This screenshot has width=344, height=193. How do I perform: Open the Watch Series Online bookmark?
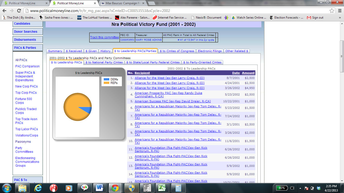click(x=249, y=18)
